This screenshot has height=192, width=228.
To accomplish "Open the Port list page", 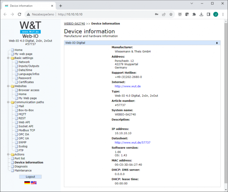I will [20, 158].
